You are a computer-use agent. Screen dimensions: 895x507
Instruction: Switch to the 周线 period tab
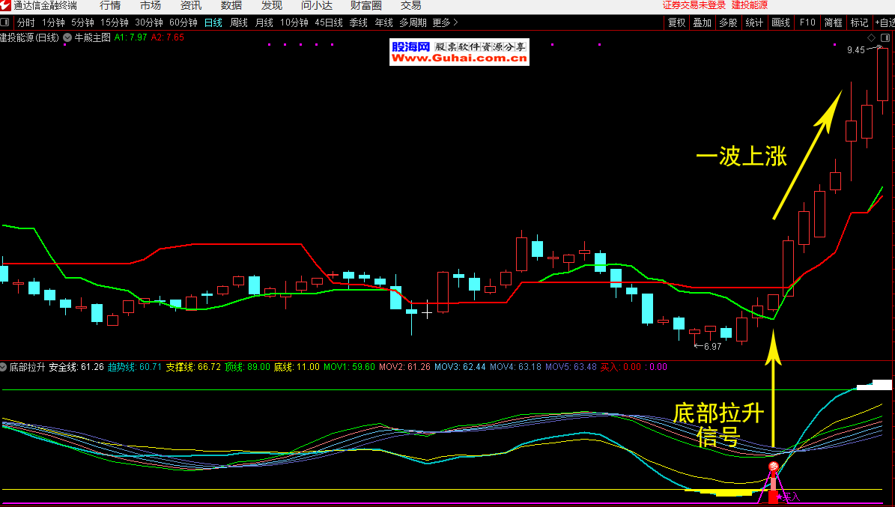click(x=239, y=22)
